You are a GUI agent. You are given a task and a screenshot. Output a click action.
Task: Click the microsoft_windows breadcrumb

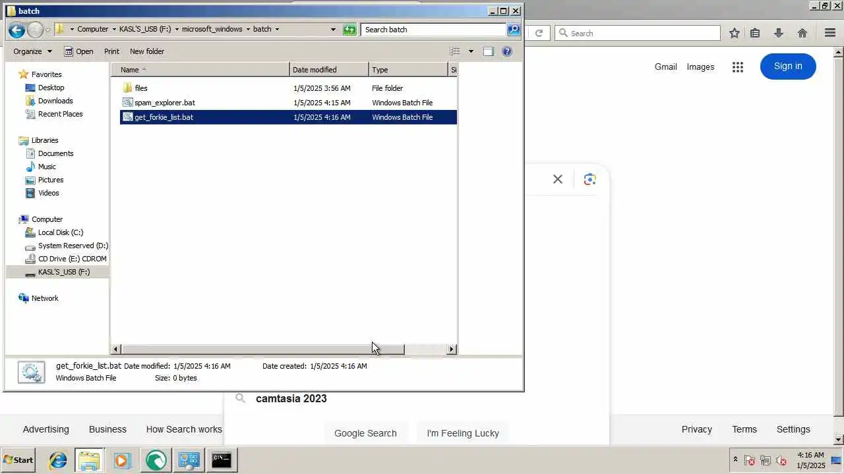pyautogui.click(x=212, y=30)
